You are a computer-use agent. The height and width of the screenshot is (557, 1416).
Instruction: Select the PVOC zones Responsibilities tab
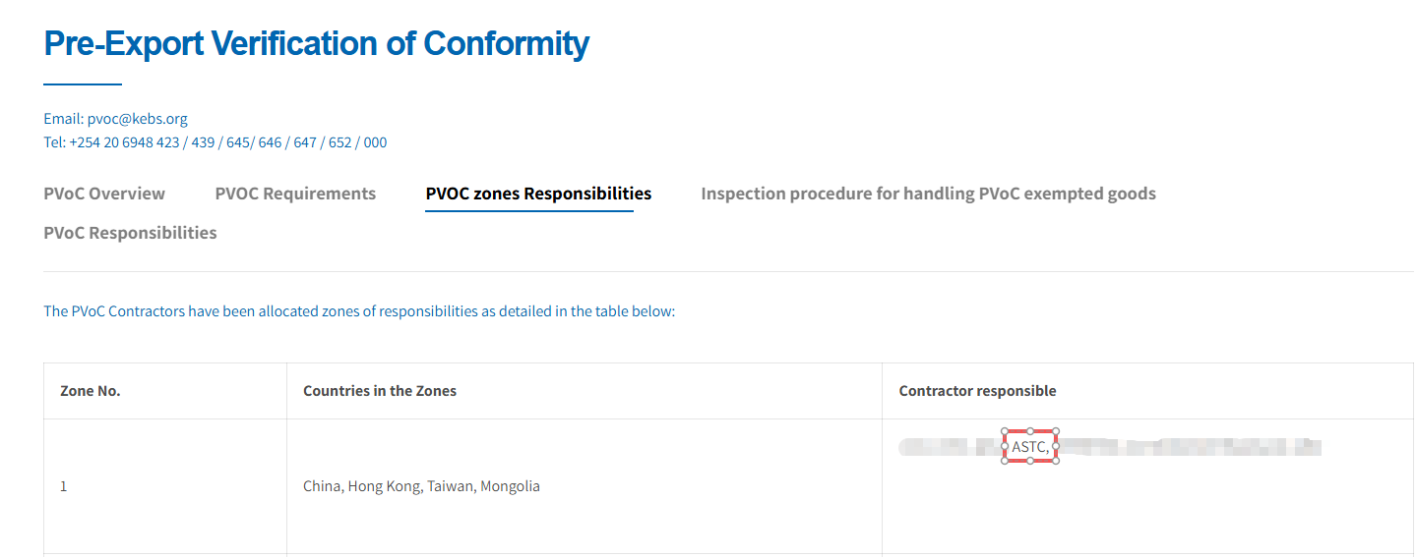[538, 194]
